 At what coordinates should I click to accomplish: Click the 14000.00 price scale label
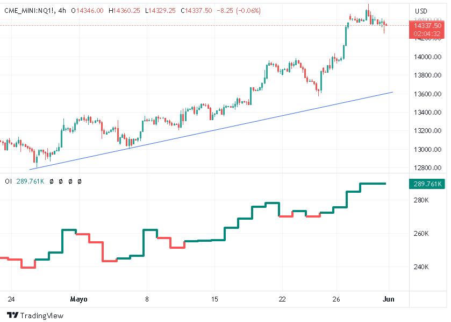tap(428, 57)
